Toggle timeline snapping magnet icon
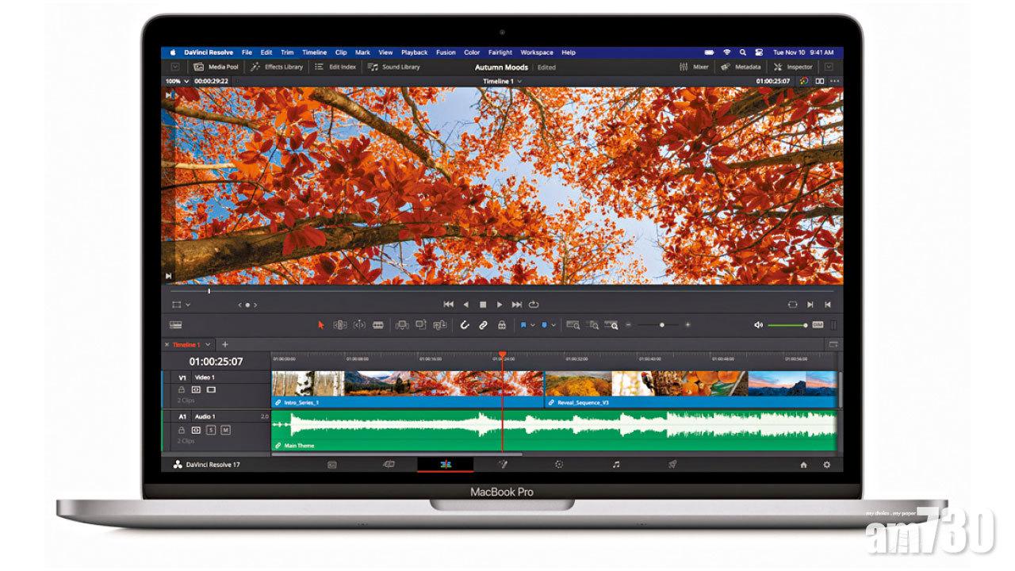The height and width of the screenshot is (571, 1015). point(465,324)
